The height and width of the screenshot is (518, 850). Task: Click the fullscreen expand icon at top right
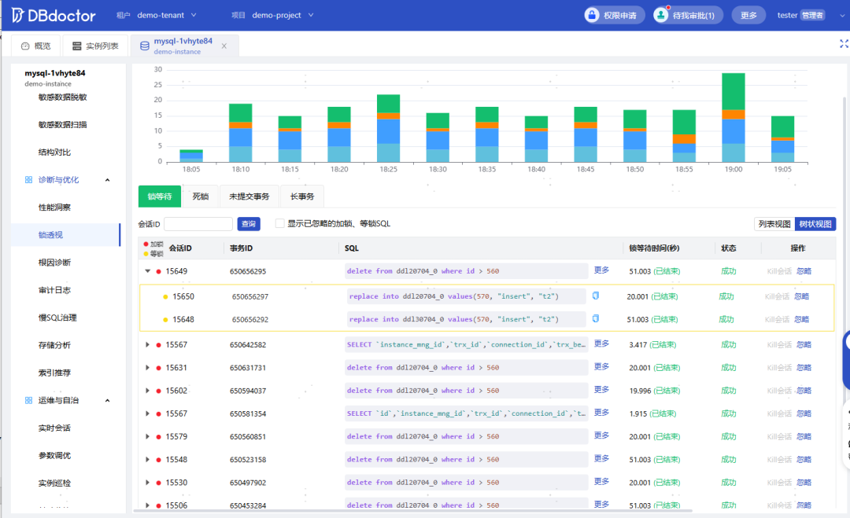[844, 45]
